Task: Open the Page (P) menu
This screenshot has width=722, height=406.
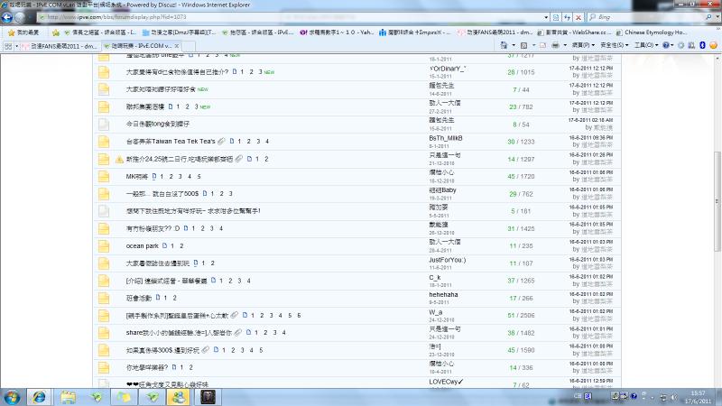Action: pos(583,45)
